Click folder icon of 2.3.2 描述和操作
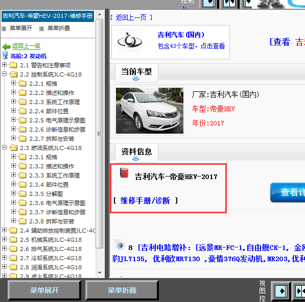Screen dimensions: 305x302 pyautogui.click(x=22, y=166)
